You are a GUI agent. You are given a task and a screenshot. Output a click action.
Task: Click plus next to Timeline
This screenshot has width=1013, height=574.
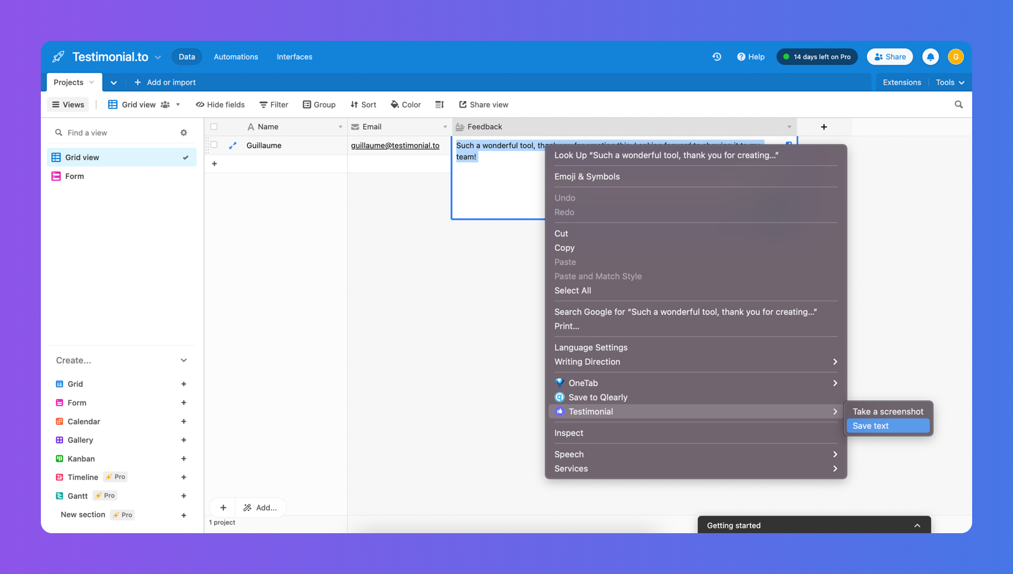pos(184,477)
